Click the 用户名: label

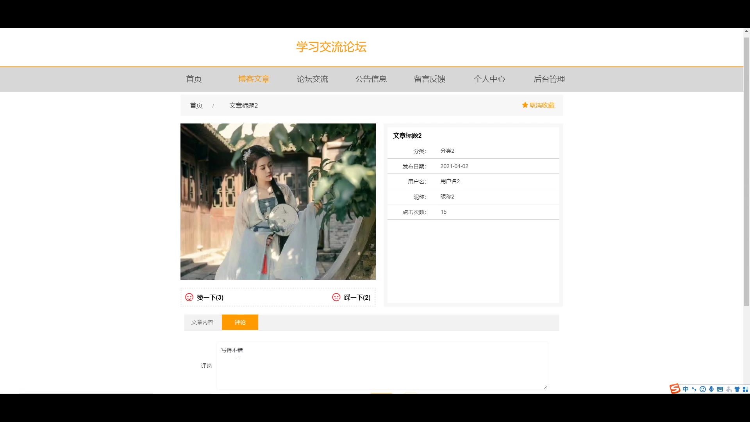point(417,182)
